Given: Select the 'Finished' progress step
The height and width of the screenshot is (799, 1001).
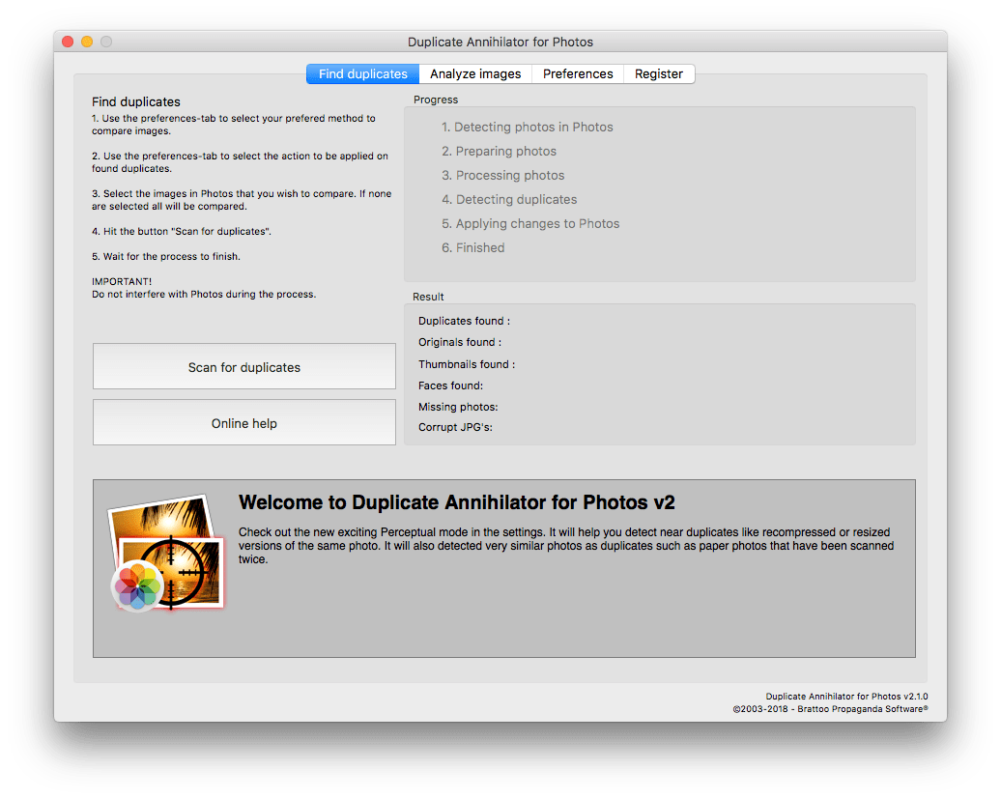Looking at the screenshot, I should (x=473, y=247).
